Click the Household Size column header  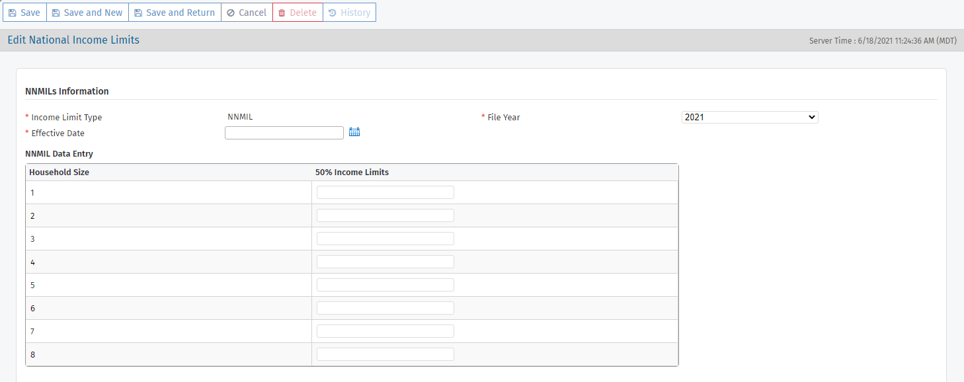(x=59, y=172)
